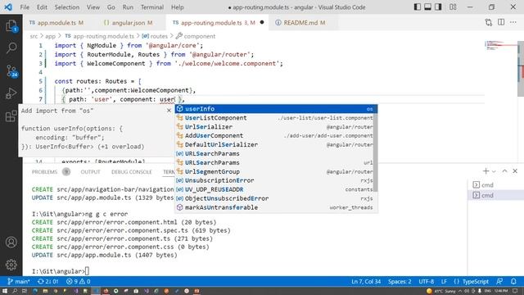Toggle primary side bar layout icon
Screen dimensions: 524x295
417,7
